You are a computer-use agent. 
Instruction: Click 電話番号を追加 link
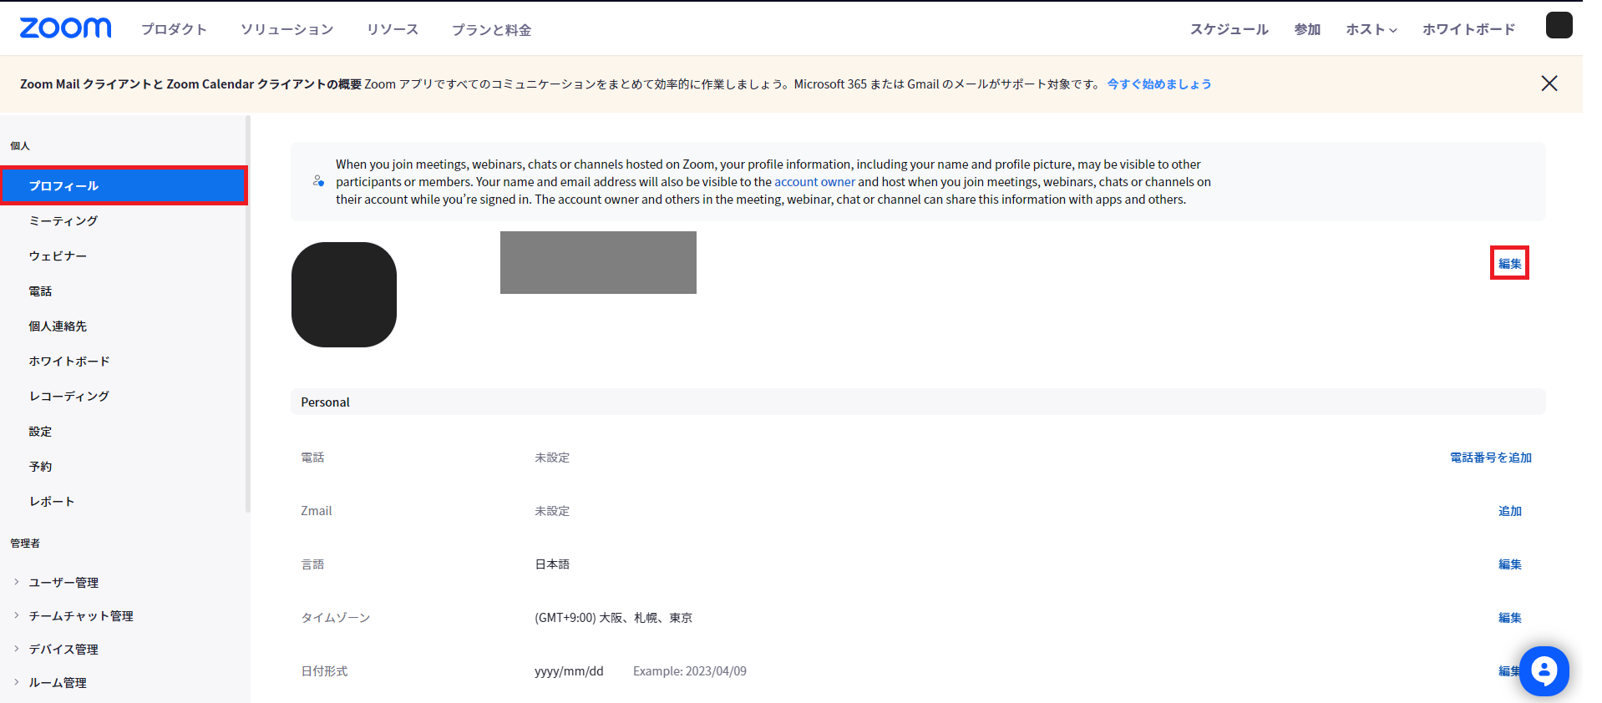tap(1490, 458)
